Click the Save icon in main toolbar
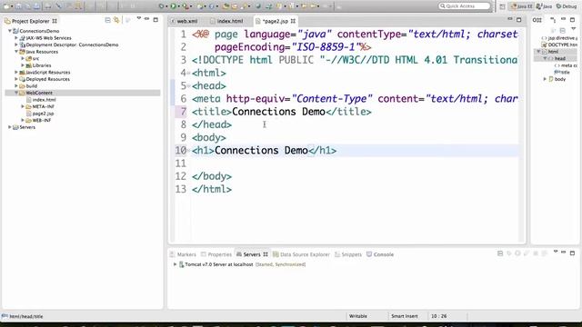The width and height of the screenshot is (582, 327). pyautogui.click(x=18, y=6)
